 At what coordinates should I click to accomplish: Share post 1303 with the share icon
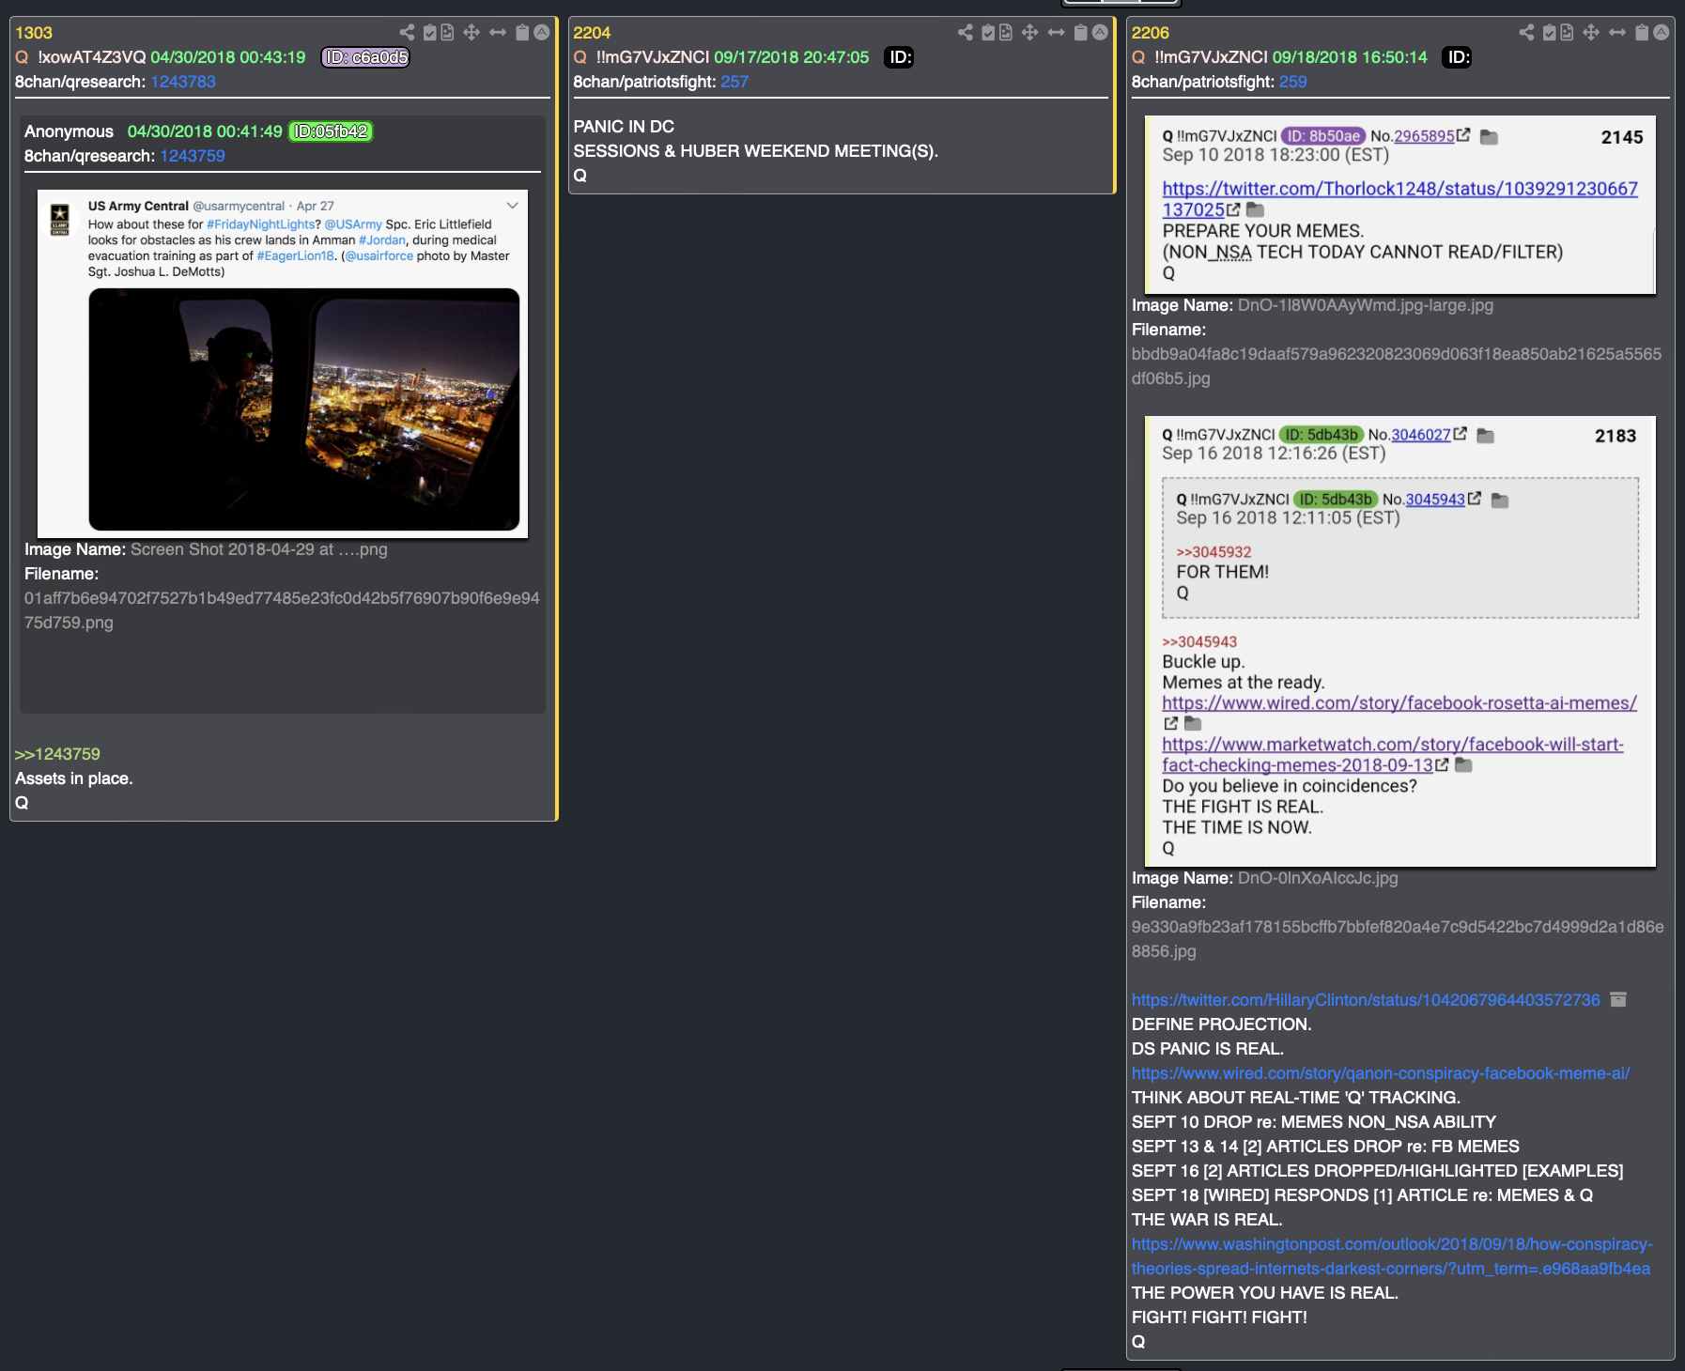[407, 33]
